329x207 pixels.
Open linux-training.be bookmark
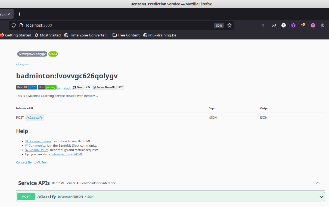tap(160, 35)
